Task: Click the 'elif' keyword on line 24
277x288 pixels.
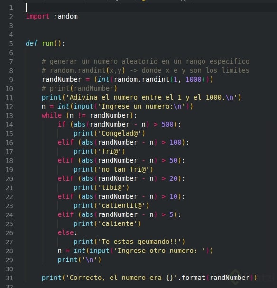Action: pos(66,214)
